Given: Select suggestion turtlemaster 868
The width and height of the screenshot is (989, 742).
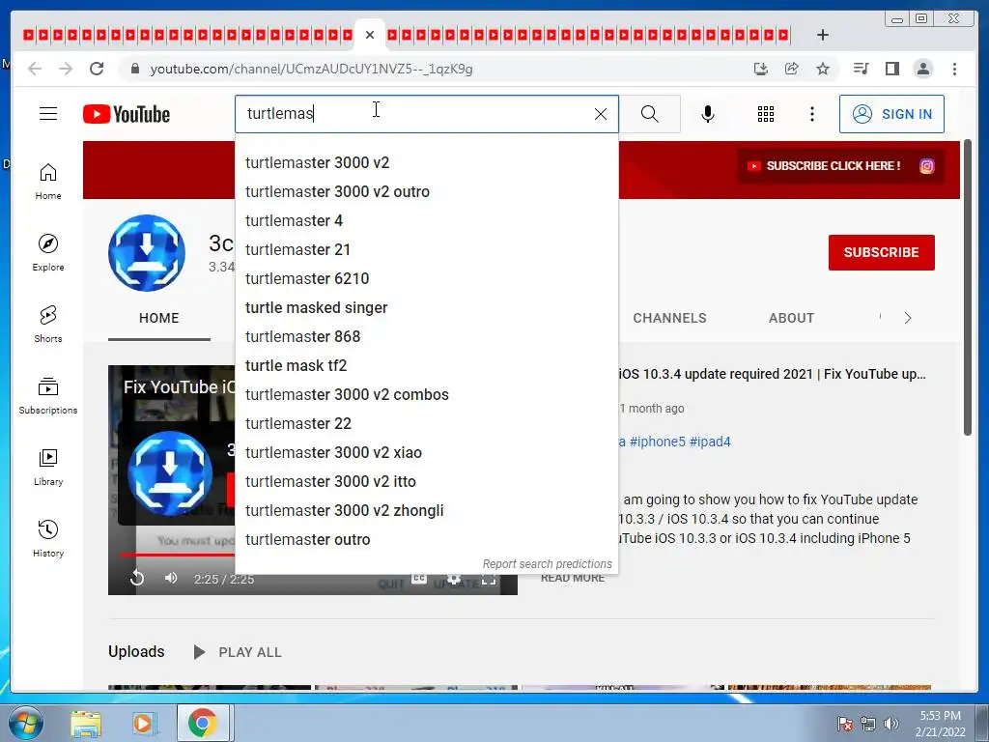Looking at the screenshot, I should [x=426, y=337].
